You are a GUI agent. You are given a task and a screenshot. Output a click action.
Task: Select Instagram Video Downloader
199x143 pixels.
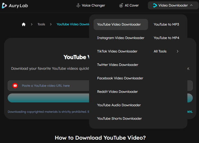point(121,38)
